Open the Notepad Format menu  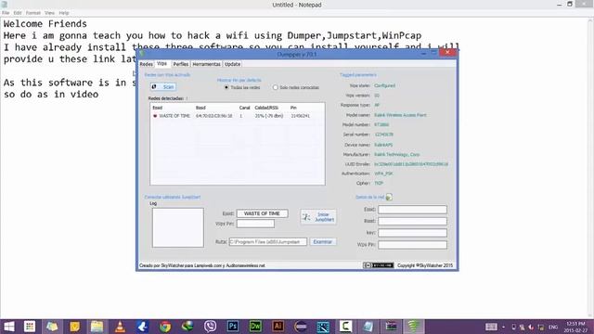33,13
